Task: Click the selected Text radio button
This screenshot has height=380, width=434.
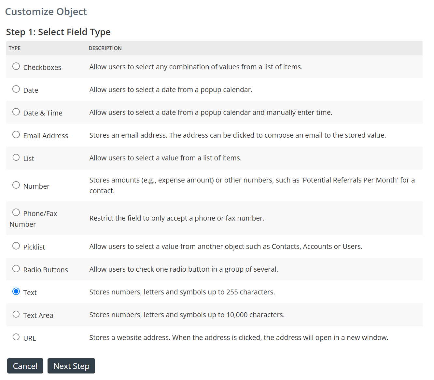Action: [16, 292]
